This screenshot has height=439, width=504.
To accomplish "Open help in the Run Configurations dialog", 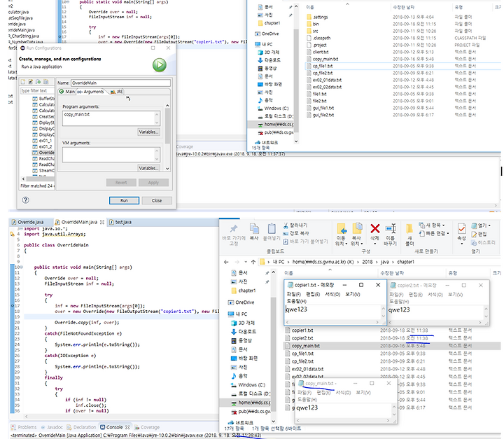I will 26,200.
